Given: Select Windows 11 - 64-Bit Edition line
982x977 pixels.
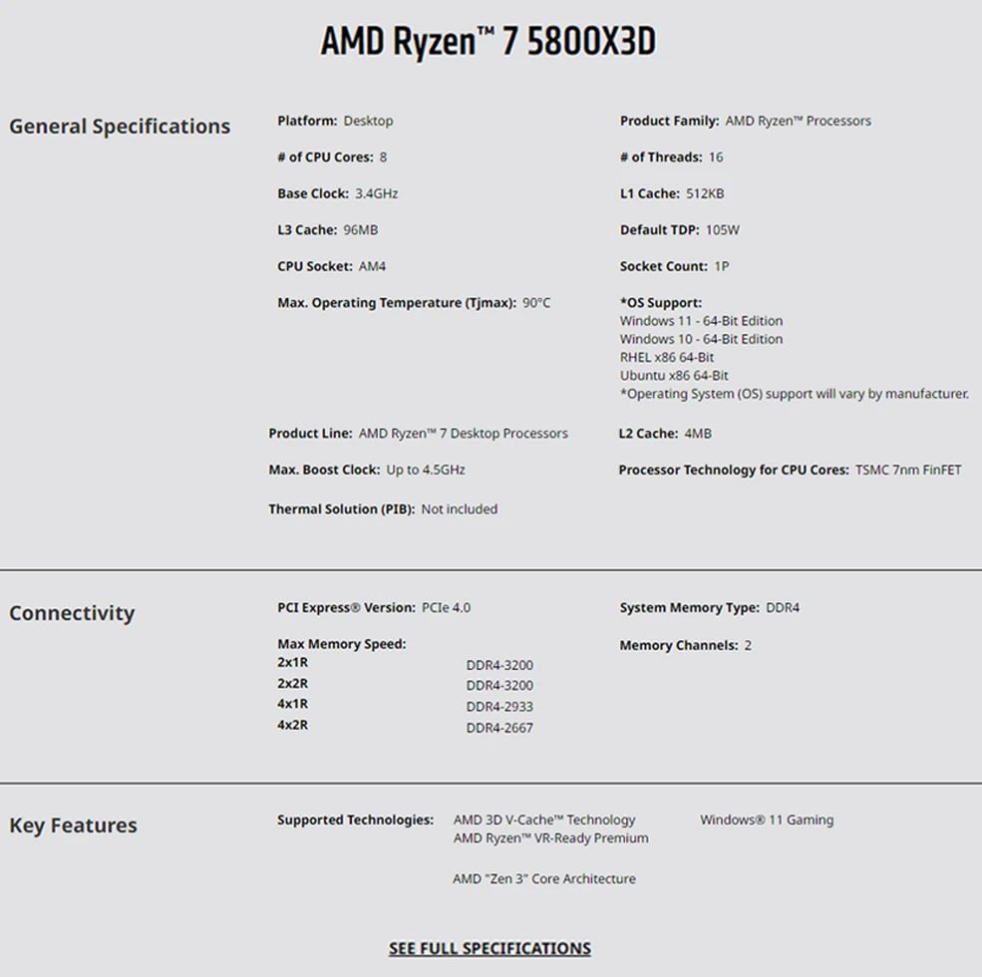Looking at the screenshot, I should point(702,321).
